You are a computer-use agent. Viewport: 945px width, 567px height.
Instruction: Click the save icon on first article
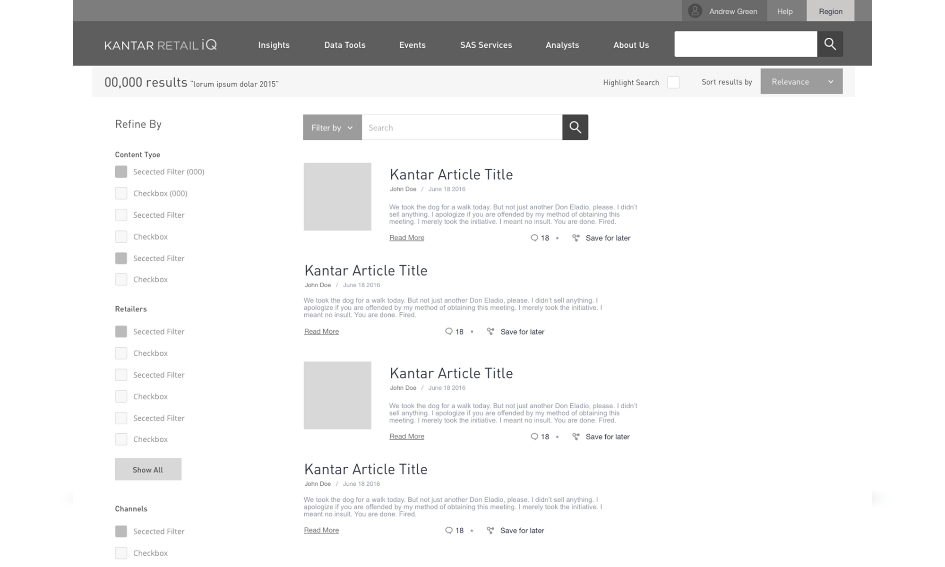[x=576, y=238]
